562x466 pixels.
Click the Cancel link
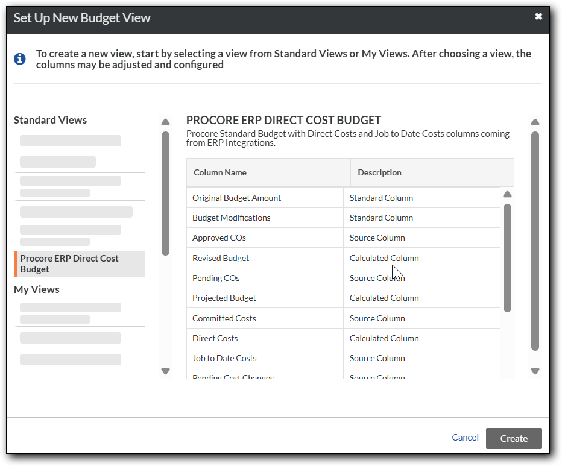tap(465, 438)
